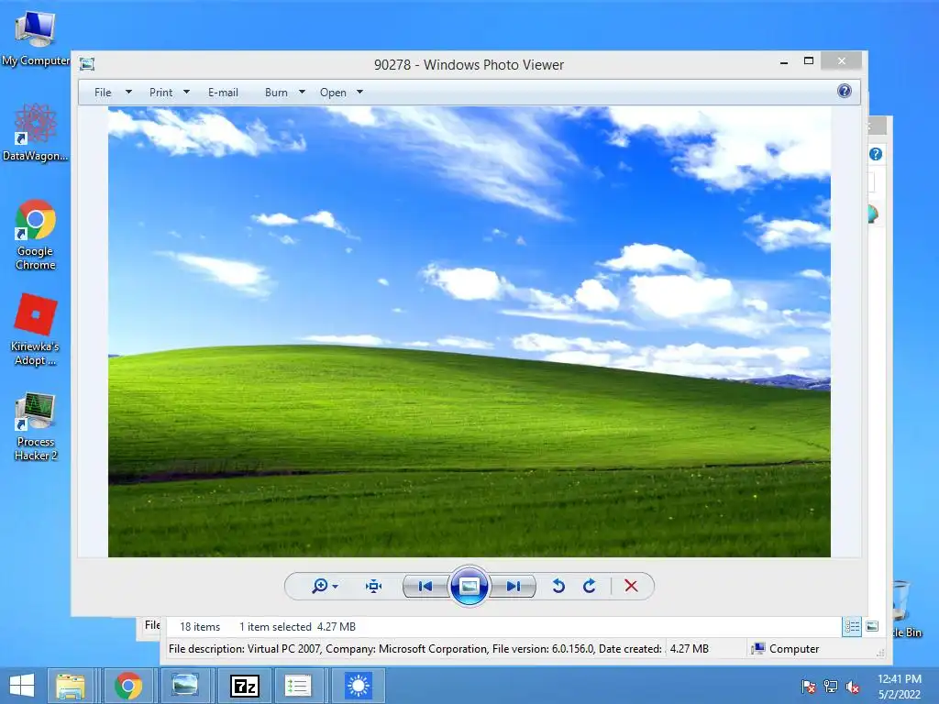Click '1 item selected 4.27 MB' text
The height and width of the screenshot is (704, 939).
point(298,627)
